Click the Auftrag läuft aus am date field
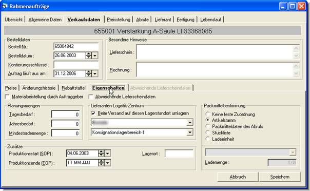The height and width of the screenshot is (191, 310). tap(70, 73)
